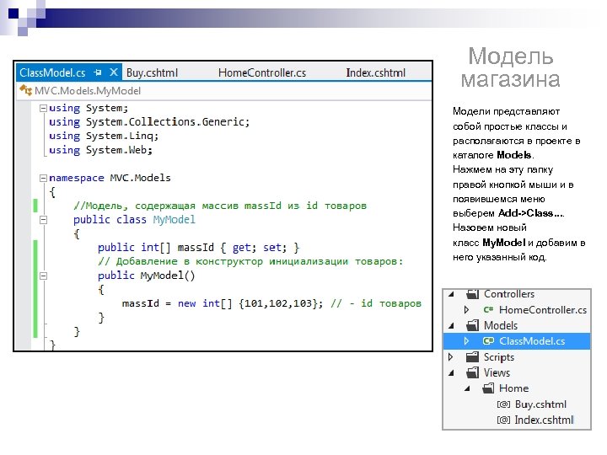Select Controllers in the solution tree
This screenshot has height=455, width=607.
click(x=509, y=294)
